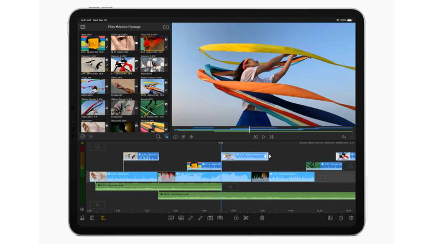
Task: Select the Back.MOV clip on the timeline
Action: coord(204,166)
